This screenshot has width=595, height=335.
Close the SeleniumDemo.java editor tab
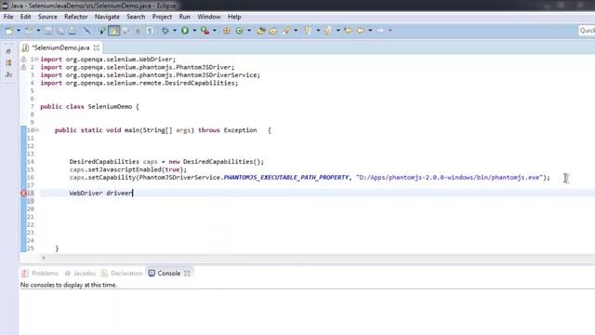point(97,47)
